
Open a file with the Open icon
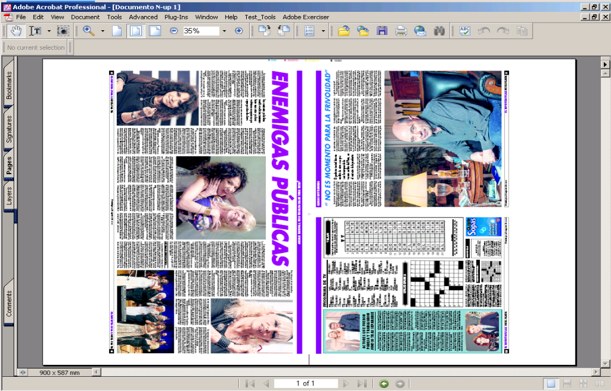(344, 31)
